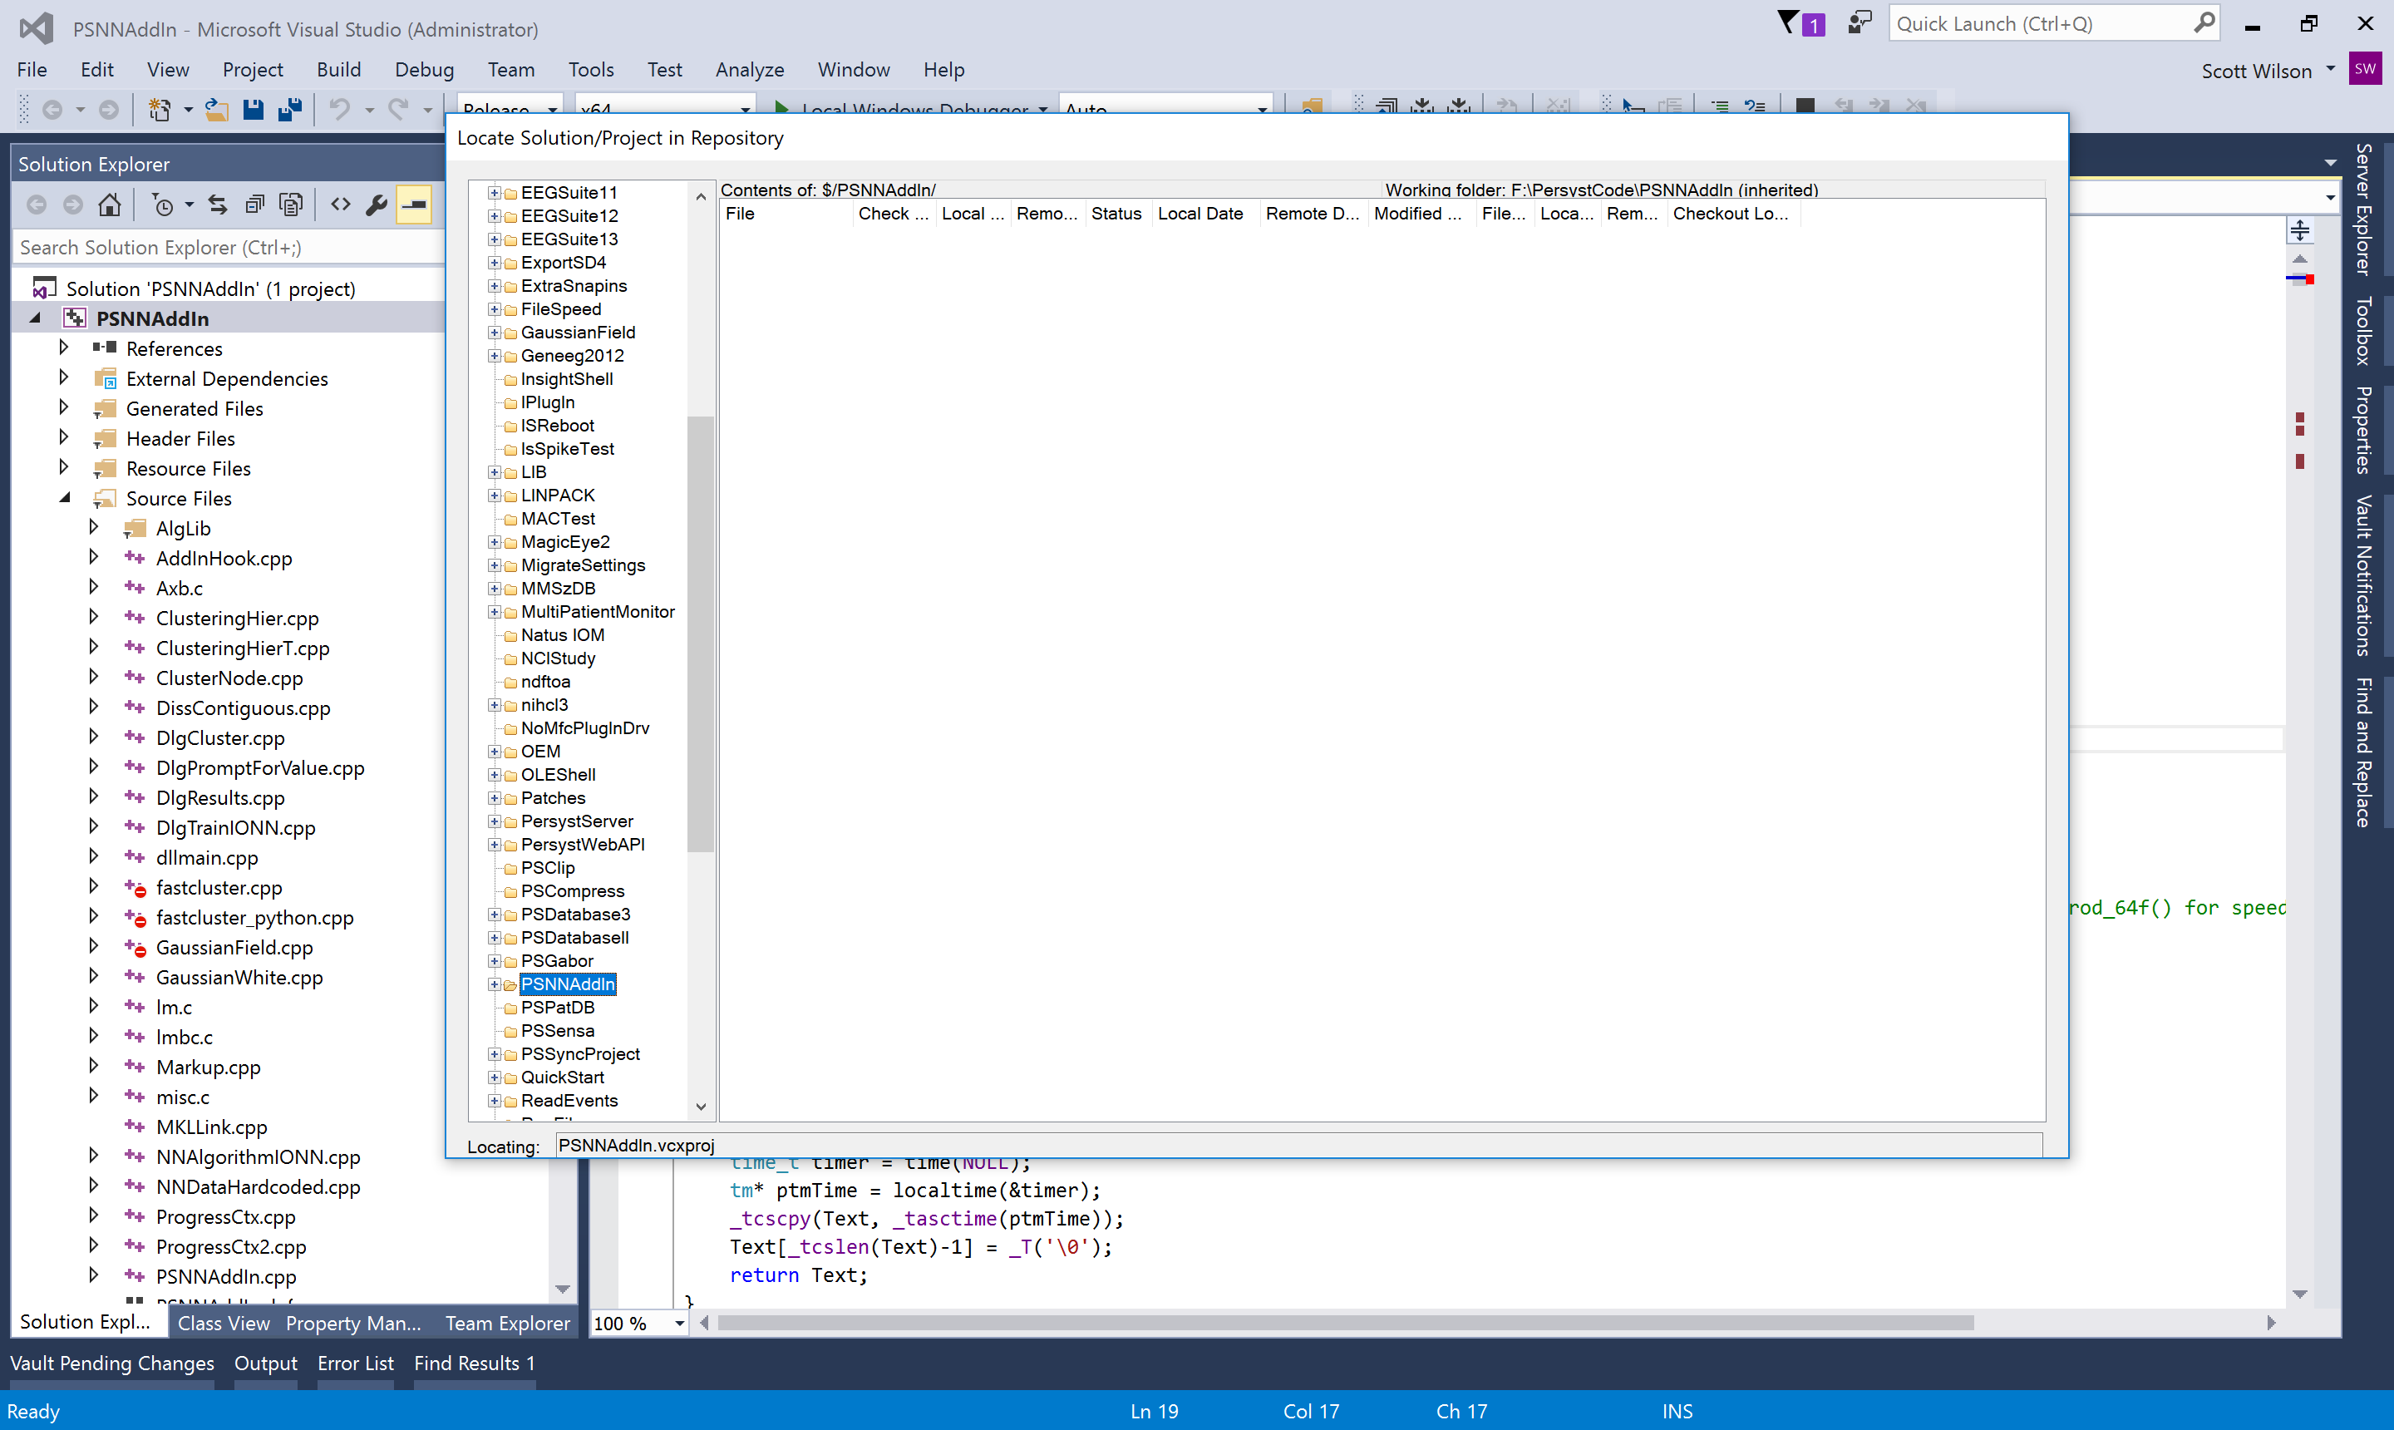Select the PersystWebAPI folder in repository tree
This screenshot has height=1430, width=2394.
pyautogui.click(x=583, y=844)
